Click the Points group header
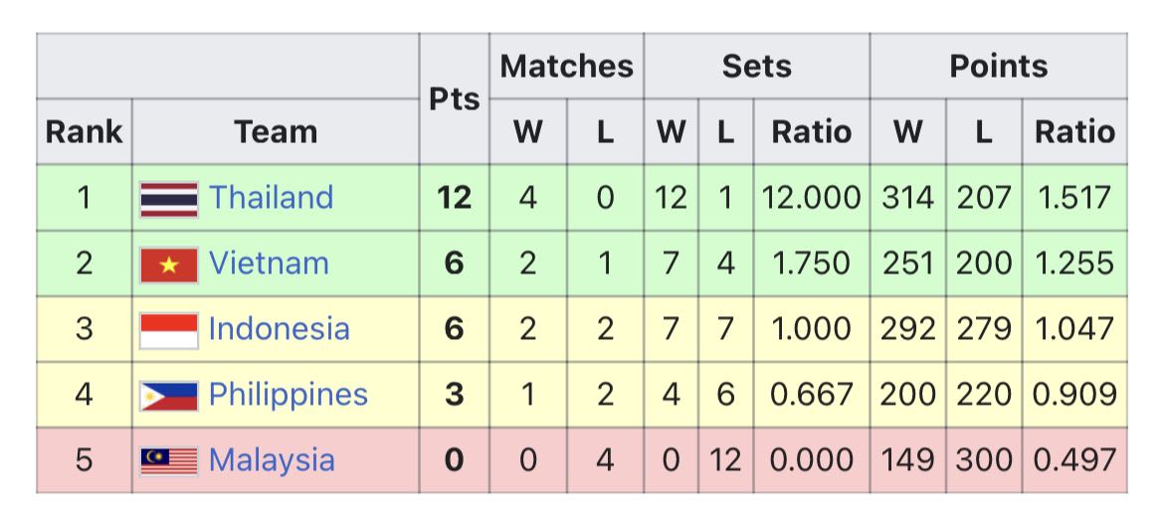Image resolution: width=1164 pixels, height=519 pixels. [x=998, y=67]
